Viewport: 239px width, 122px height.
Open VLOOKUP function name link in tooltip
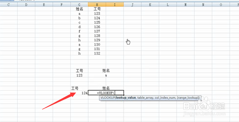pos(108,98)
